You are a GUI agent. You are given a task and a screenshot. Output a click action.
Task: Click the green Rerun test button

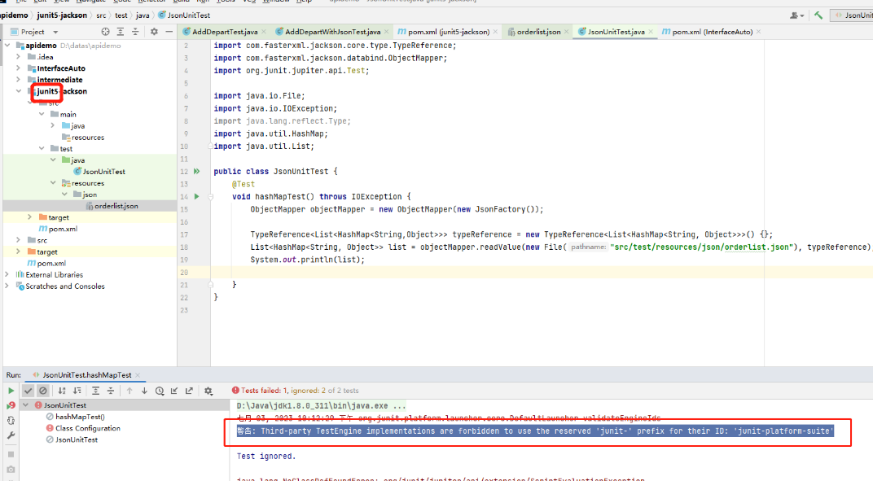(x=11, y=391)
